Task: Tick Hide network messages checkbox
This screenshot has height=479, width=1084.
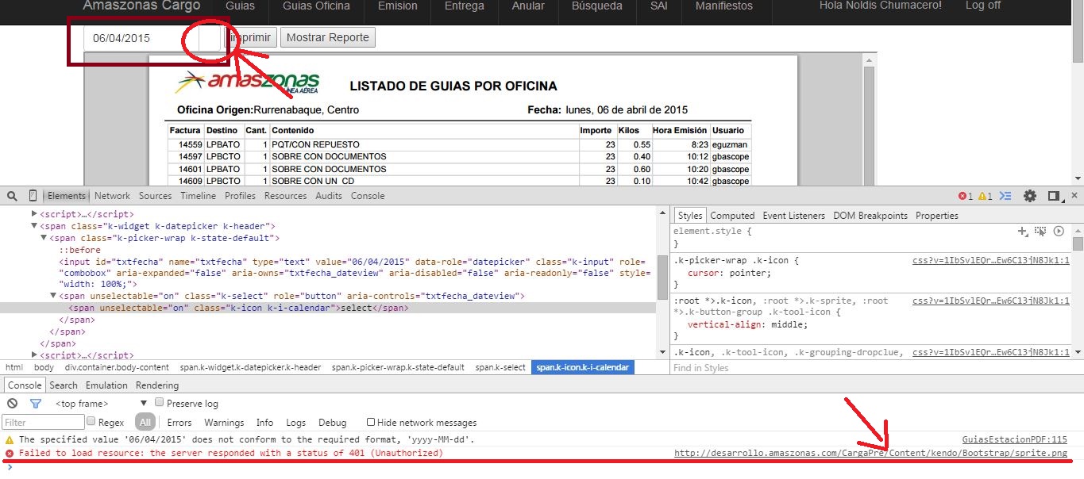Action: pyautogui.click(x=371, y=422)
